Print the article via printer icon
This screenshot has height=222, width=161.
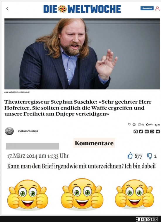(134, 125)
